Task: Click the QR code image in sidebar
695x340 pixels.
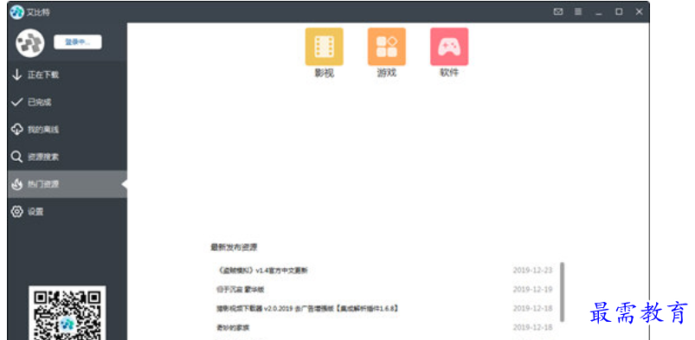Action: 68,313
